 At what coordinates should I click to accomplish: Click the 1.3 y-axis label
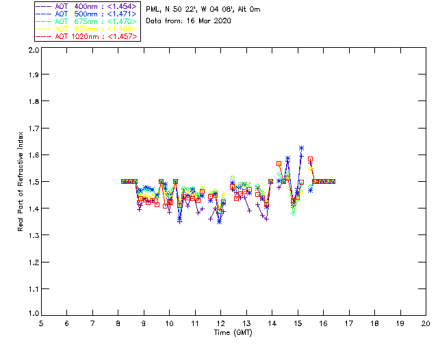pyautogui.click(x=34, y=235)
